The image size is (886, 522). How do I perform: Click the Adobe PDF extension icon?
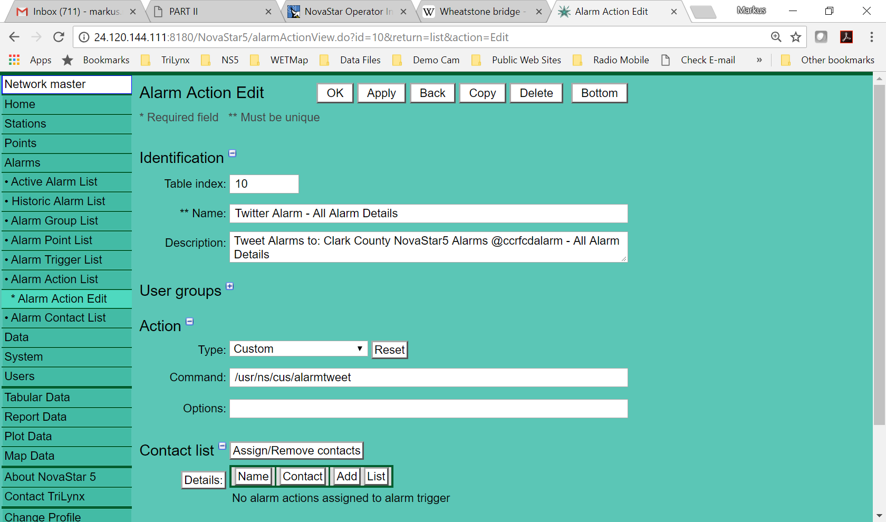tap(846, 37)
